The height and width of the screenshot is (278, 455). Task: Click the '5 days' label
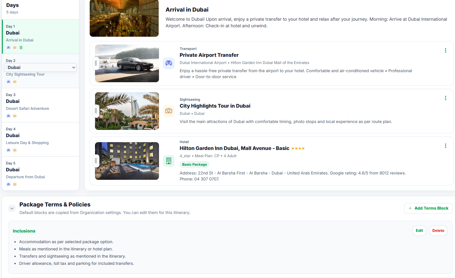click(12, 12)
